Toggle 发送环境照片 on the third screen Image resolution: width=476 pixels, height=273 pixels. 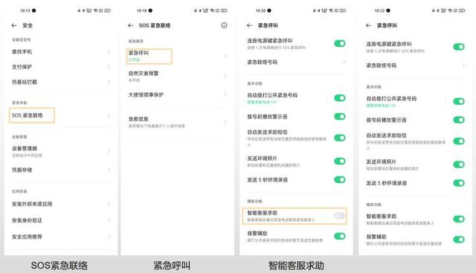coord(340,161)
